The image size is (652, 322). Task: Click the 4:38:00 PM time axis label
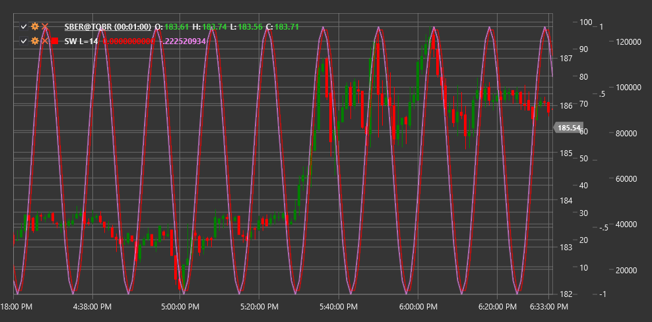tap(92, 307)
